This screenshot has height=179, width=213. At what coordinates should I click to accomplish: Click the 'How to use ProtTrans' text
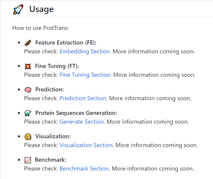40,28
